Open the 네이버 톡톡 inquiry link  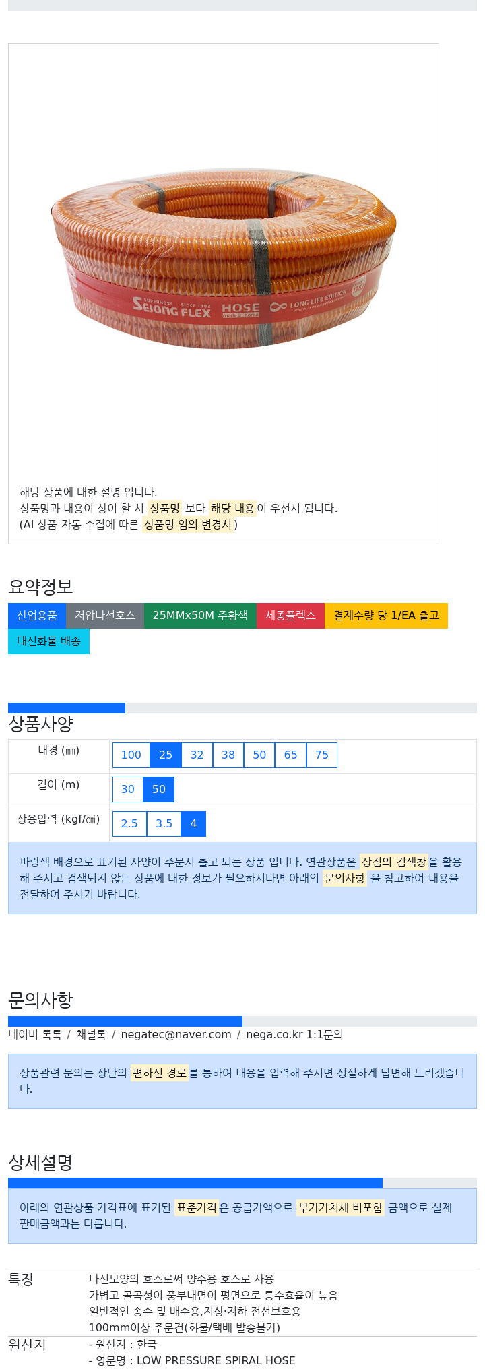tap(35, 1035)
